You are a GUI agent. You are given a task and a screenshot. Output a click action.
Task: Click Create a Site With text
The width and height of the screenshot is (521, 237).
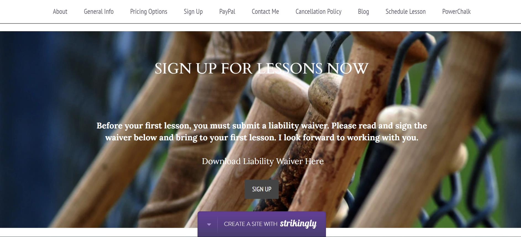pyautogui.click(x=251, y=224)
